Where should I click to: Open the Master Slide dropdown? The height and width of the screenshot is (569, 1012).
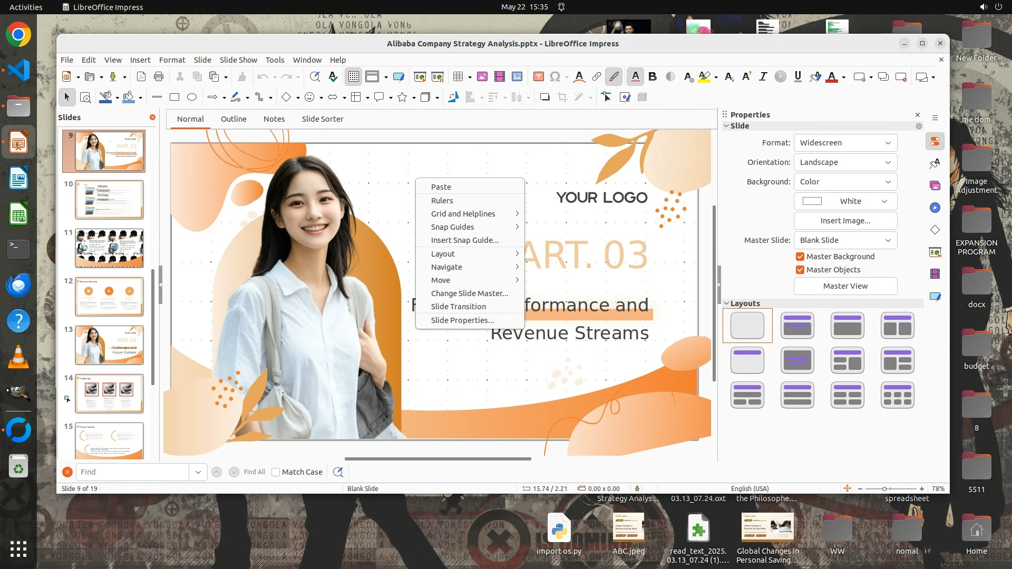845,240
